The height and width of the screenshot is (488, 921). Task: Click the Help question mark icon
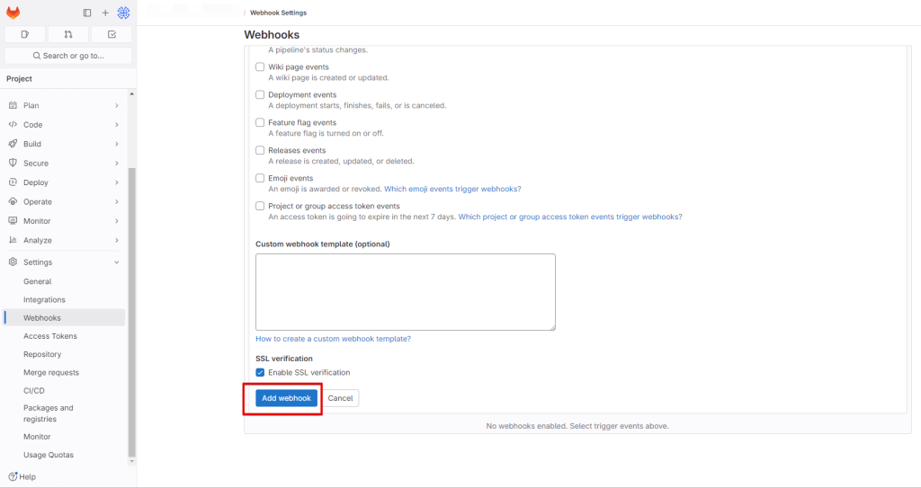[x=13, y=476]
